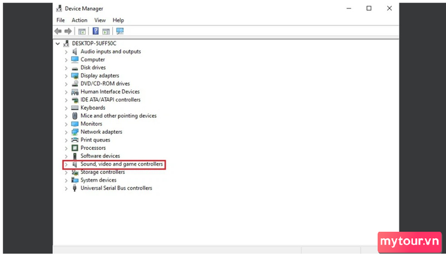The height and width of the screenshot is (258, 446).
Task: Open the File menu
Action: pyautogui.click(x=61, y=20)
